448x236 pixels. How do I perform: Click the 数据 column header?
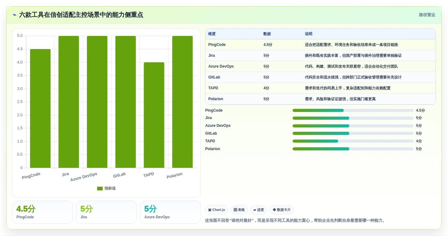267,34
